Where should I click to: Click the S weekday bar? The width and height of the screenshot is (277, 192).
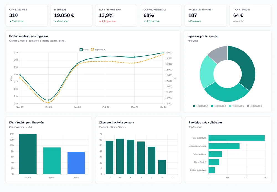click(162, 167)
